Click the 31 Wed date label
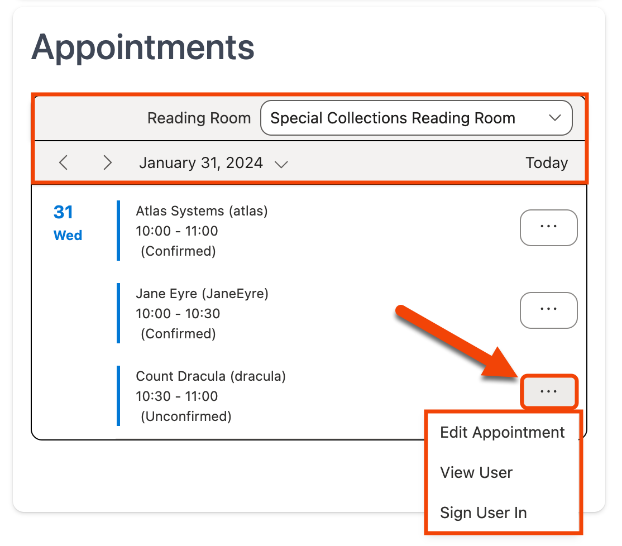 click(67, 222)
